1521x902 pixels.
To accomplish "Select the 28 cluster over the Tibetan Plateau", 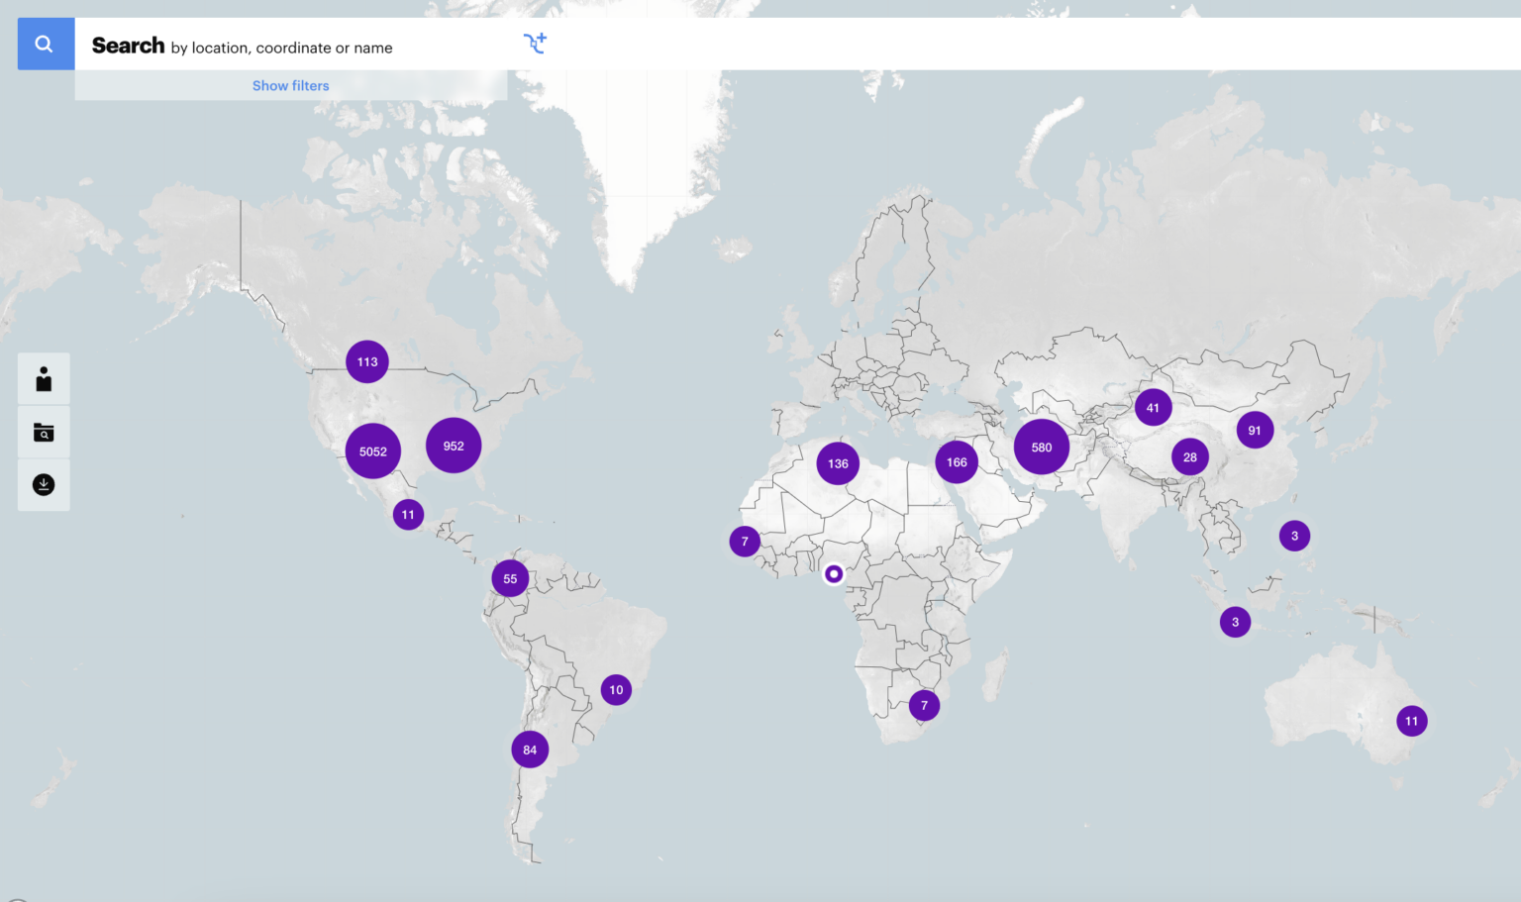I will click(1190, 456).
